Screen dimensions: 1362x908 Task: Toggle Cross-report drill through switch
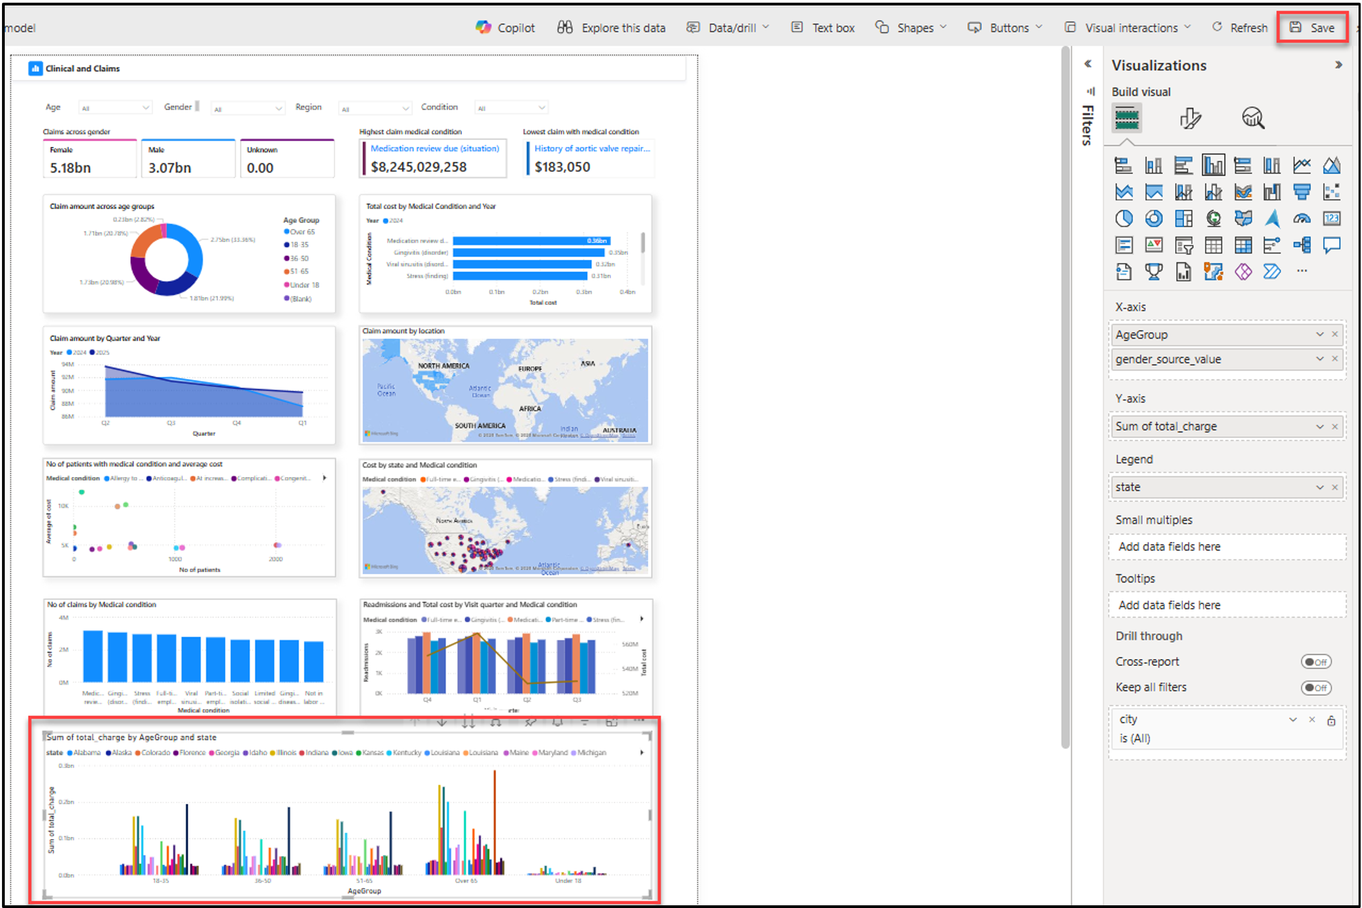click(1316, 662)
